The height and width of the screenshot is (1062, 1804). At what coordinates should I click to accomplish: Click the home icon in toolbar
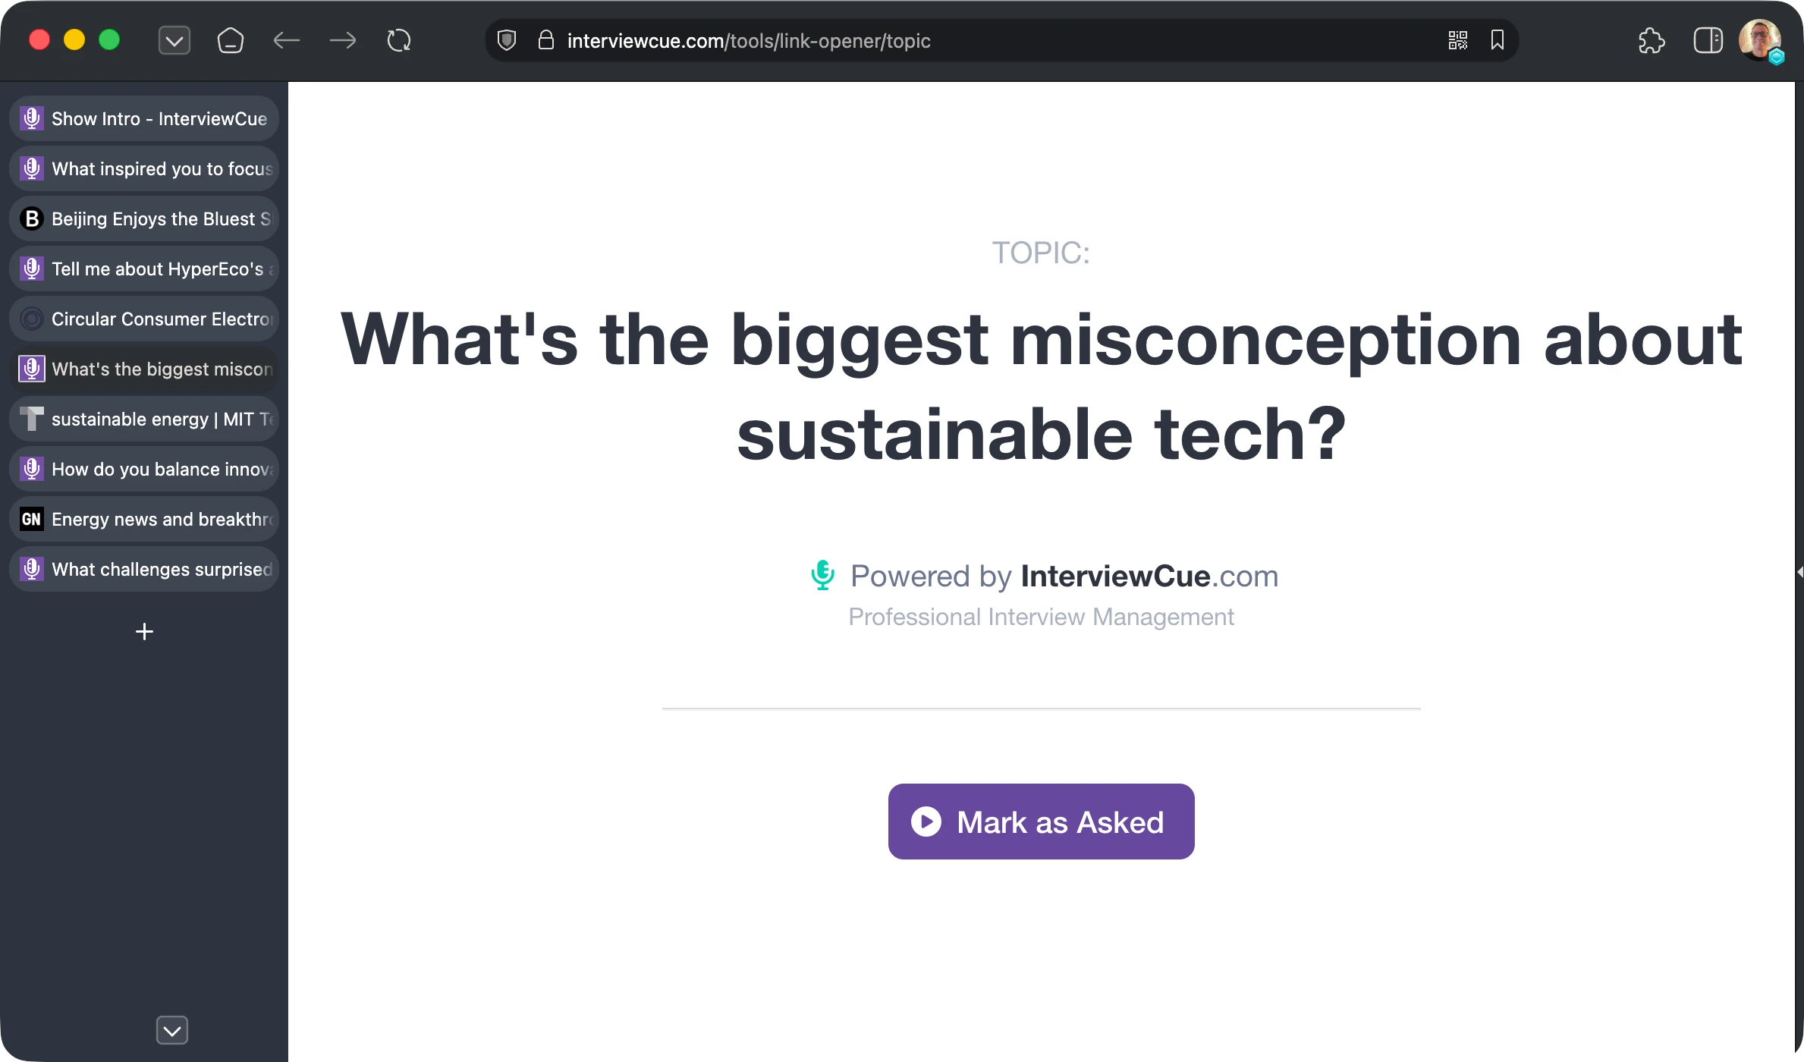[x=230, y=41]
